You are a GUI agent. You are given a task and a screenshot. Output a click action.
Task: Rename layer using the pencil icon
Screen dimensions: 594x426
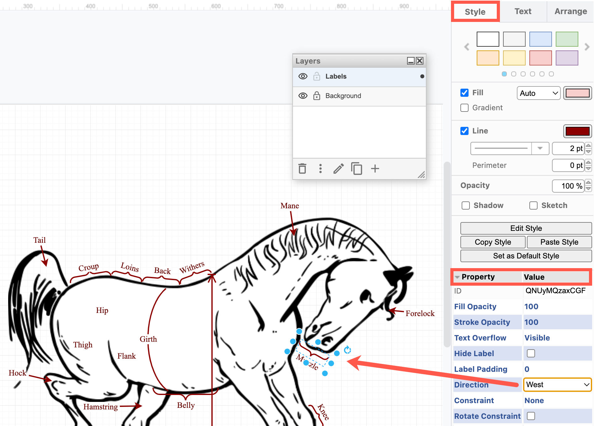(x=338, y=169)
